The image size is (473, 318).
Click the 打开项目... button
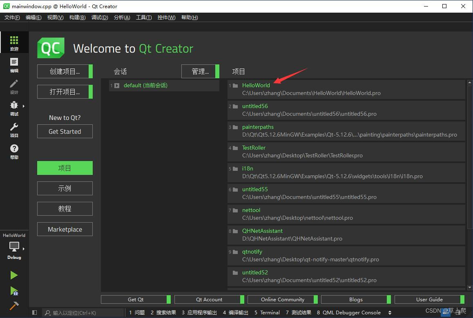[65, 92]
